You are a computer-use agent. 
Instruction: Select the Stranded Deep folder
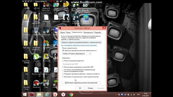pos(26,85)
